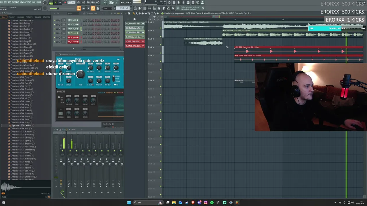Toggle the playlist magnet snap icon

(x=129, y=13)
